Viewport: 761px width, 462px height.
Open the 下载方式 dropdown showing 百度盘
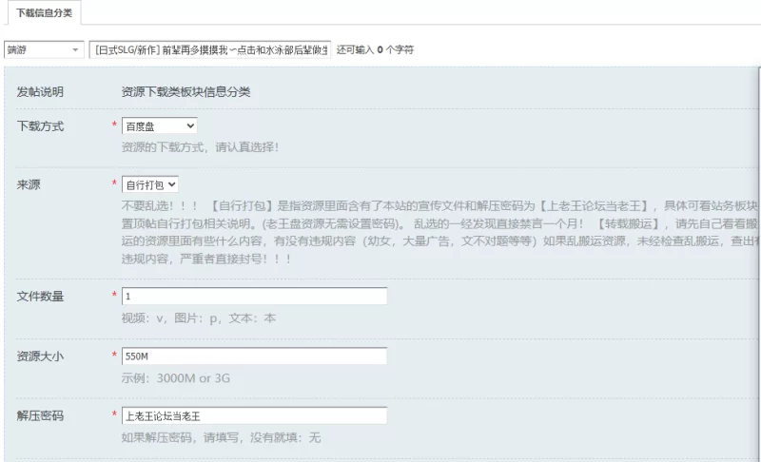(159, 126)
